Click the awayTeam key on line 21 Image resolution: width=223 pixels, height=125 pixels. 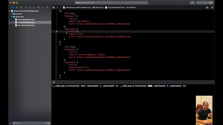point(69,62)
